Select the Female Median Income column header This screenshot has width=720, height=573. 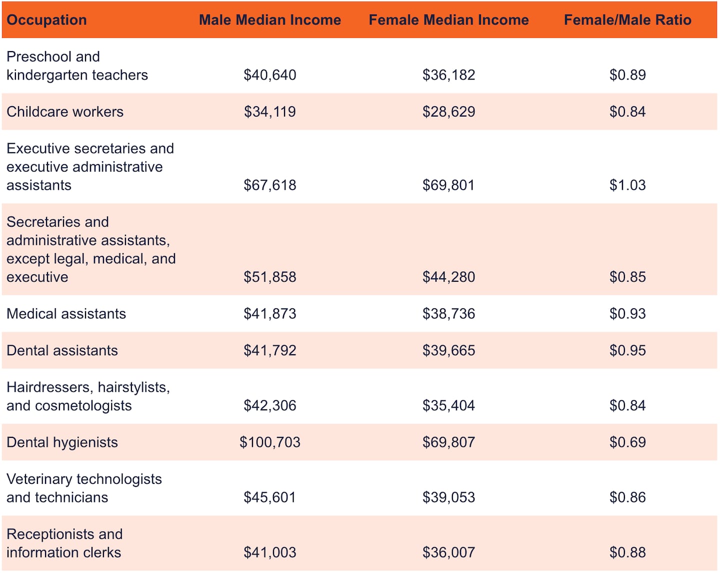tap(448, 20)
